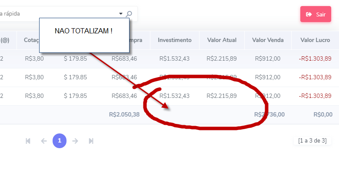
Task: Select third row Valor Atual R$2.215,89 cell
Action: click(222, 96)
